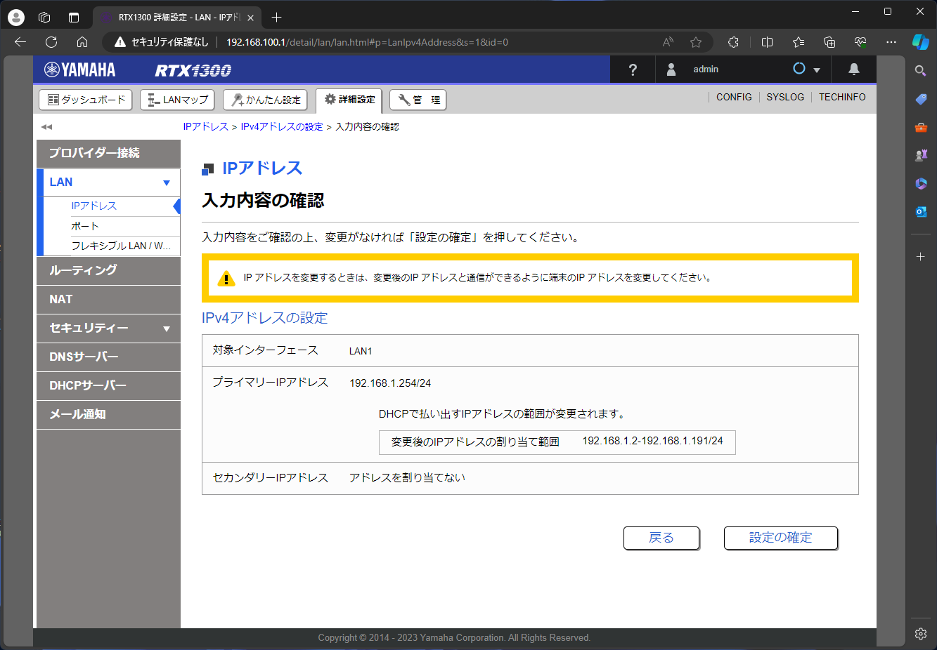This screenshot has width=937, height=650.
Task: Reload the page with refresh icon
Action: 51,42
